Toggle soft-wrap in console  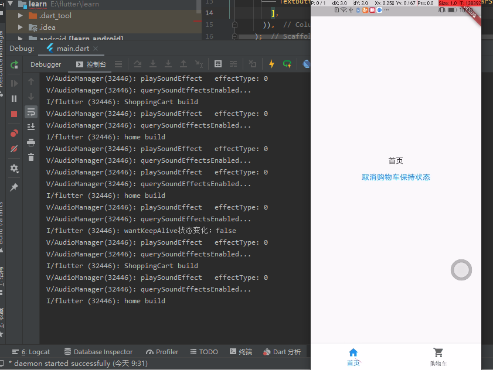pos(31,112)
